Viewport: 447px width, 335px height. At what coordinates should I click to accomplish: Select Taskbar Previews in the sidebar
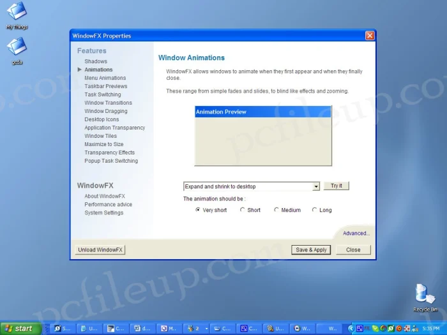pos(106,86)
